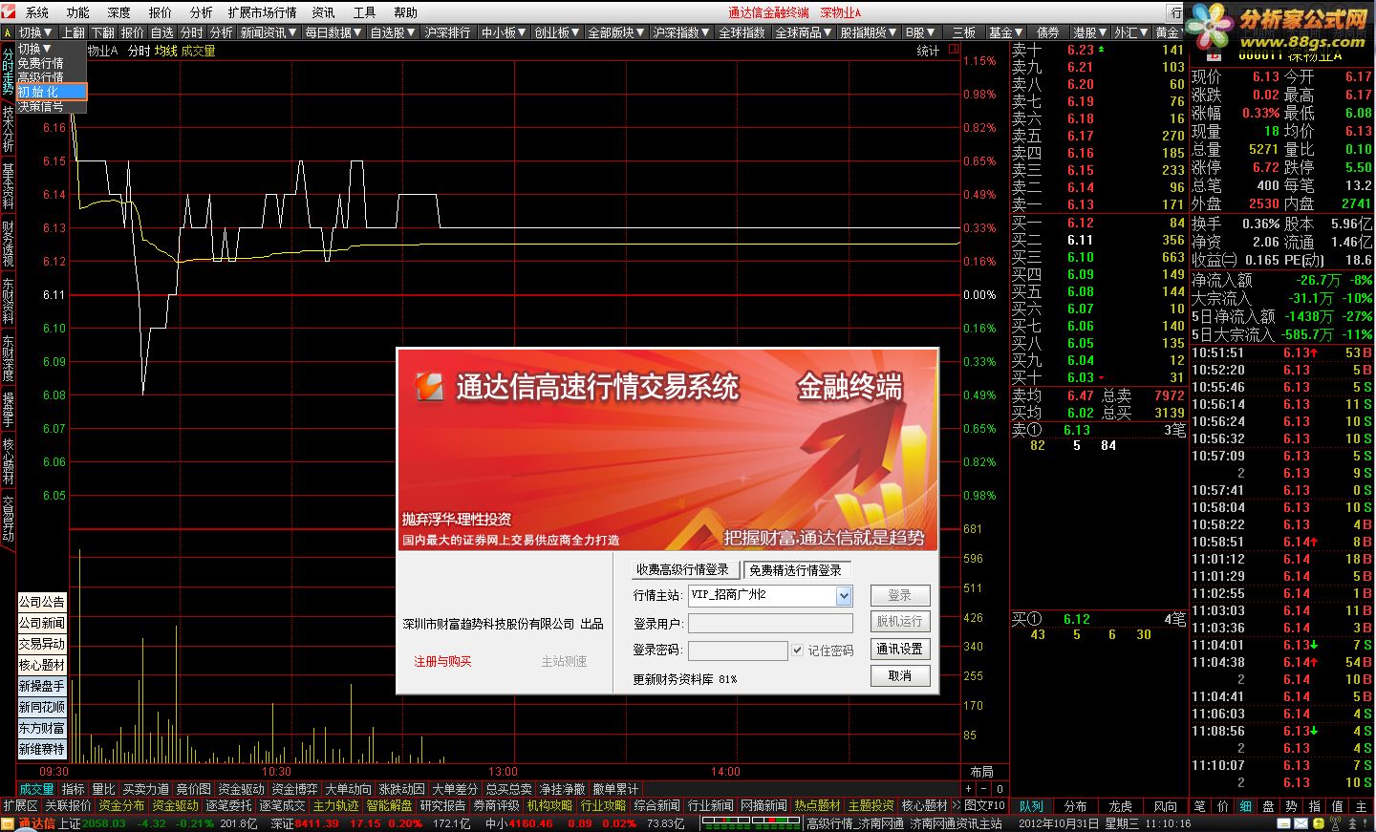
Task: Switch to the 龙虎 tab in order panel
Action: pos(1120,806)
